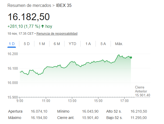Viewport: 164px width, 124px height.
Task: Click the green upward arrow icon
Action: pos(43,26)
